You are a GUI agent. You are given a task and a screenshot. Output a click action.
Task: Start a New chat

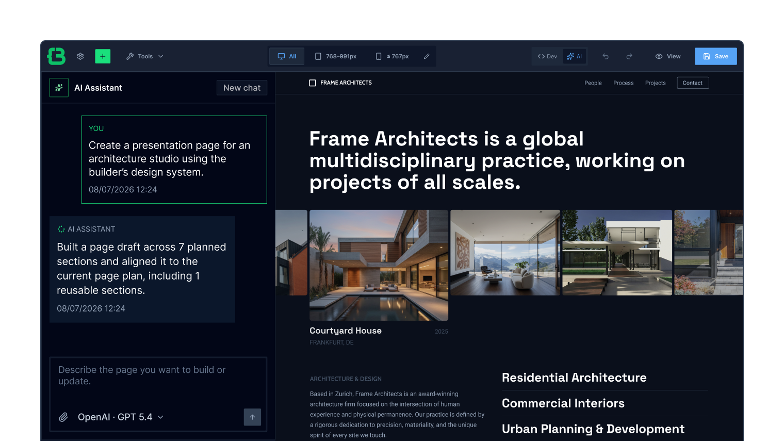coord(242,88)
